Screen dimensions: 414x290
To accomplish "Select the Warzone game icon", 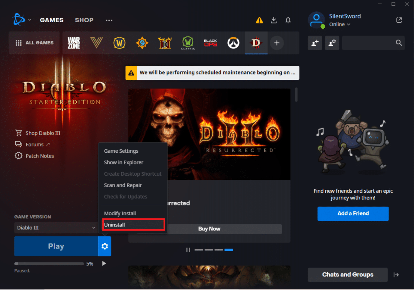I will click(x=74, y=43).
